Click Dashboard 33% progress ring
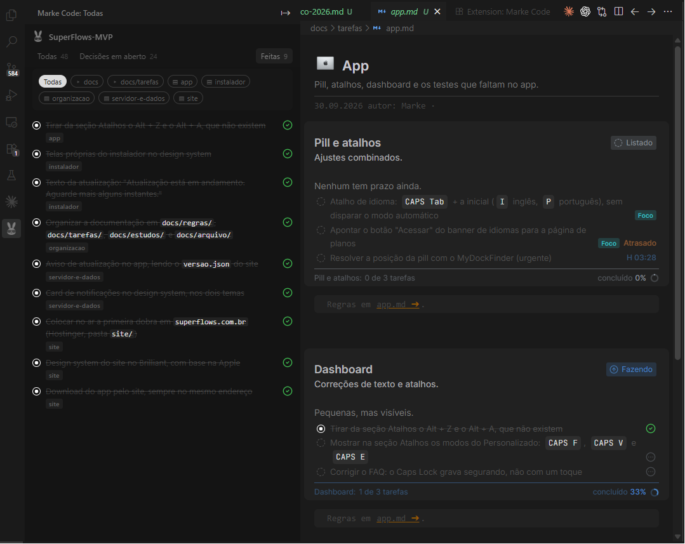The image size is (685, 544). pyautogui.click(x=655, y=492)
